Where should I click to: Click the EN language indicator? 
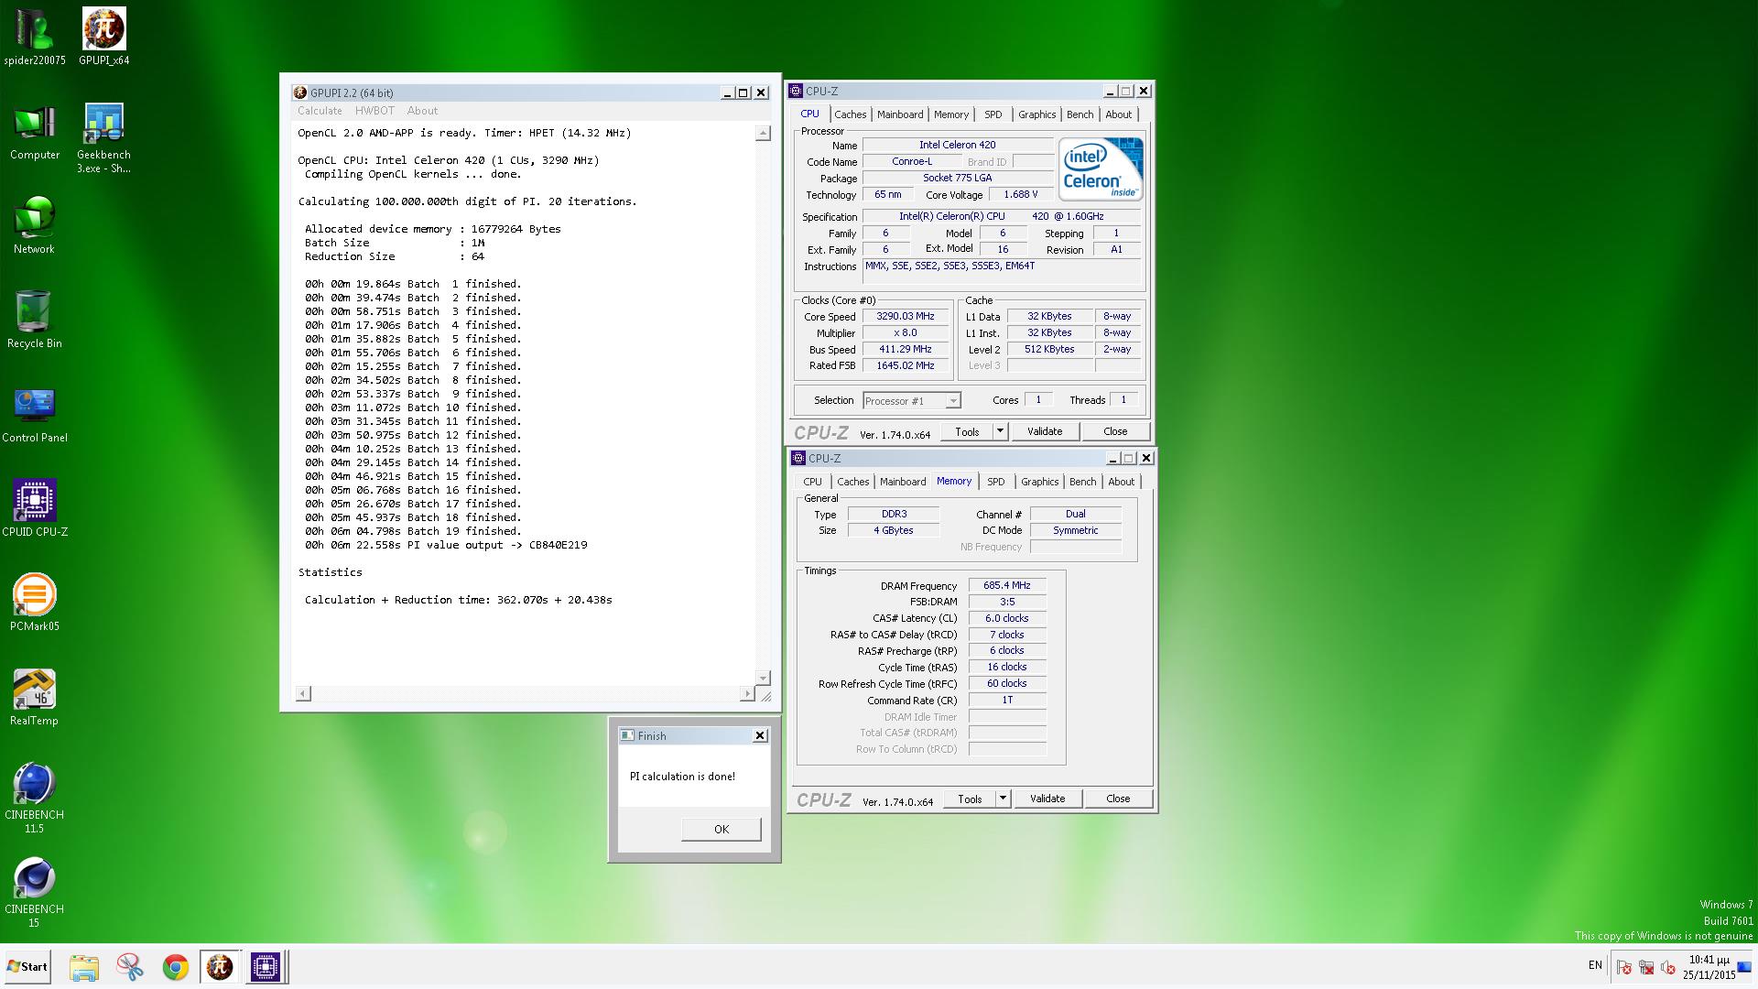[x=1595, y=965]
